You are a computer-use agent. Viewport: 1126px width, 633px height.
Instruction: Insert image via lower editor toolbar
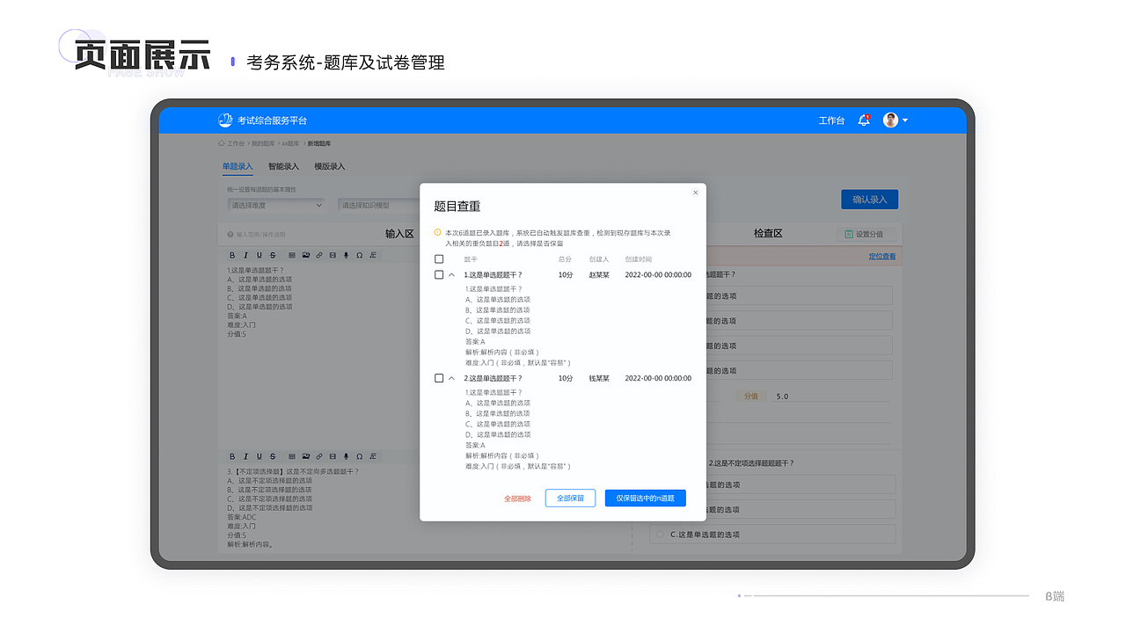(306, 456)
